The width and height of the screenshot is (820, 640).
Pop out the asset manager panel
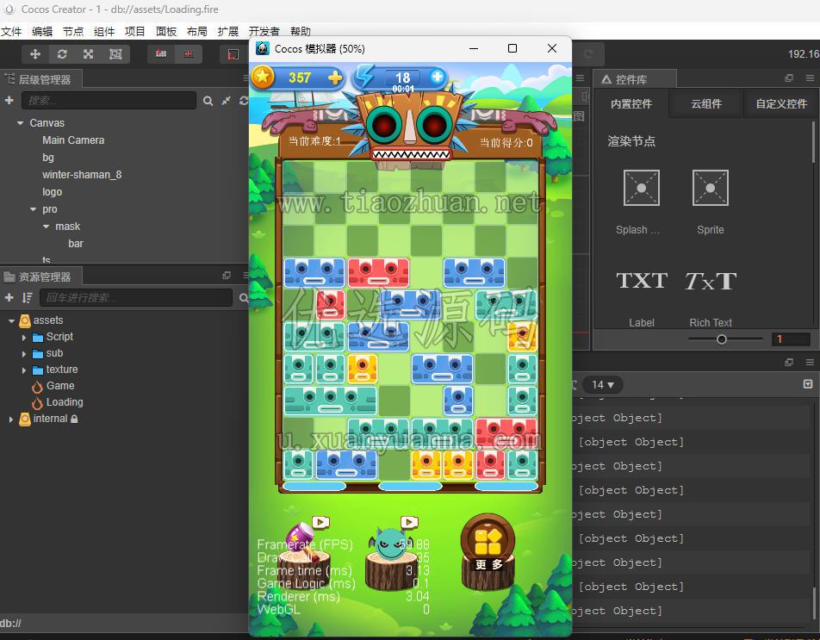pyautogui.click(x=227, y=275)
